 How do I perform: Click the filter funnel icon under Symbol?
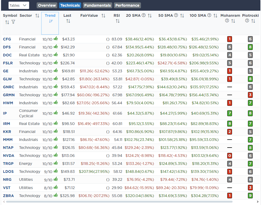(13, 22)
